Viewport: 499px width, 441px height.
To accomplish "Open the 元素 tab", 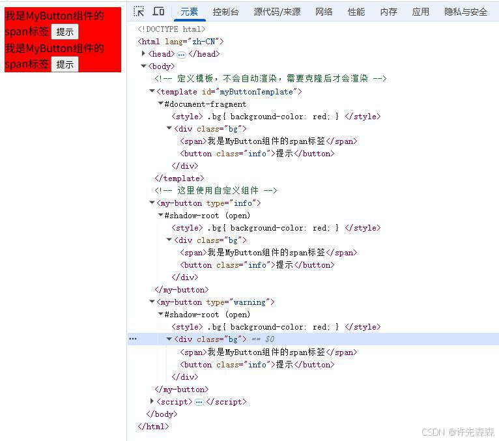I will [190, 12].
